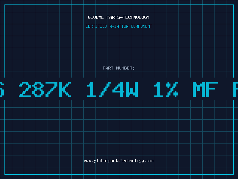Screen dimensions: 238x179
Task: Open the www.globalpartstechnology.com link
Action: click(119, 161)
